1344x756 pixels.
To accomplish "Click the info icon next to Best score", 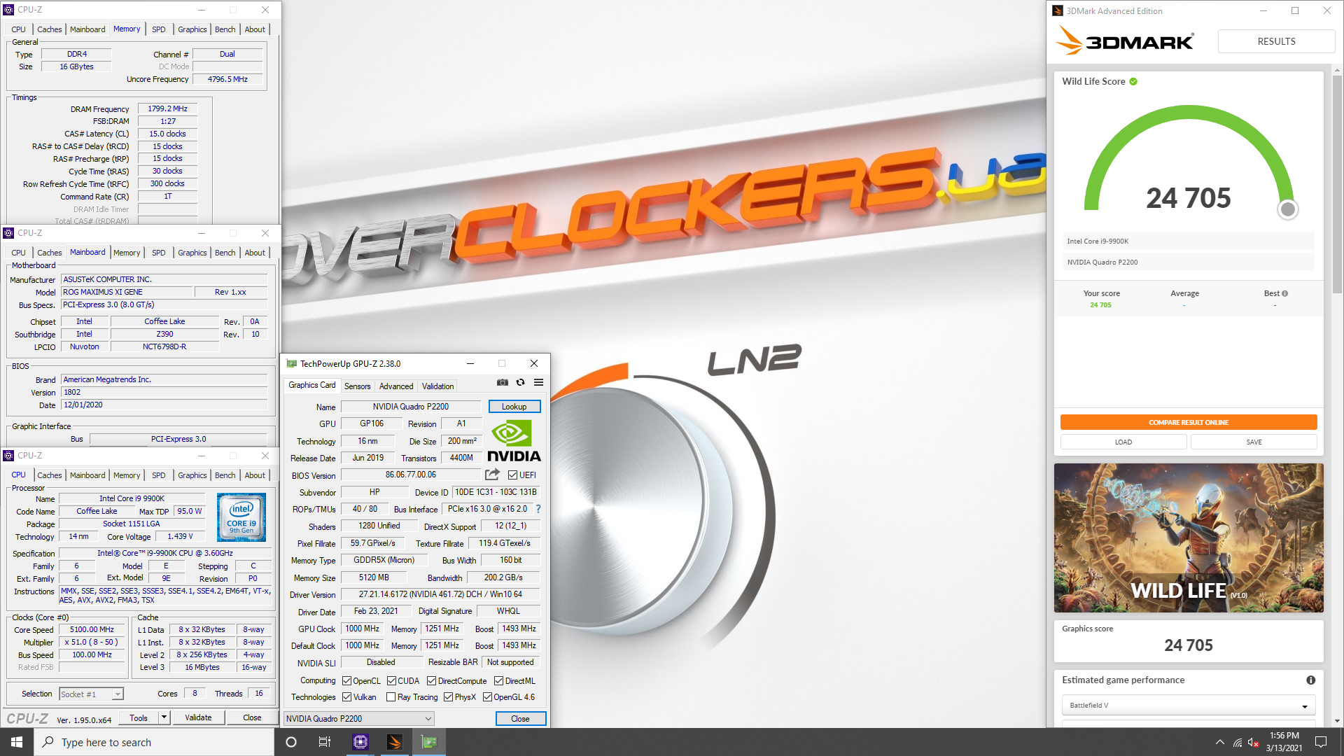I will click(1284, 293).
